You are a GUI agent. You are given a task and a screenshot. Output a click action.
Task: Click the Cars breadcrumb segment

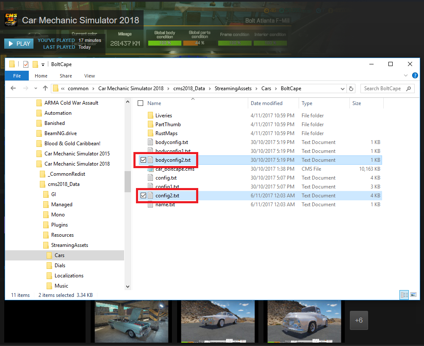coord(266,89)
